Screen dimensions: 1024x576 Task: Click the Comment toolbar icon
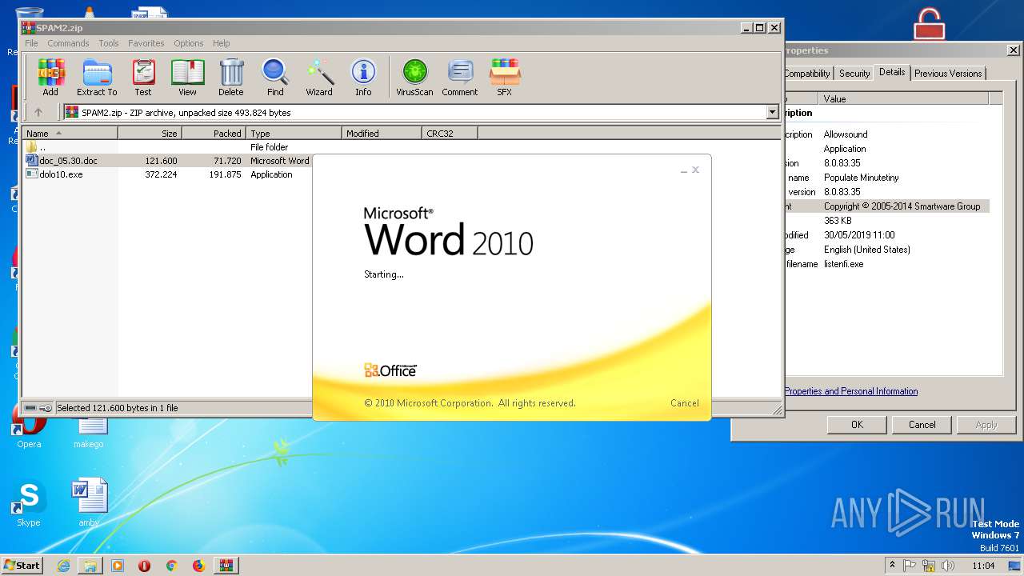click(x=460, y=78)
